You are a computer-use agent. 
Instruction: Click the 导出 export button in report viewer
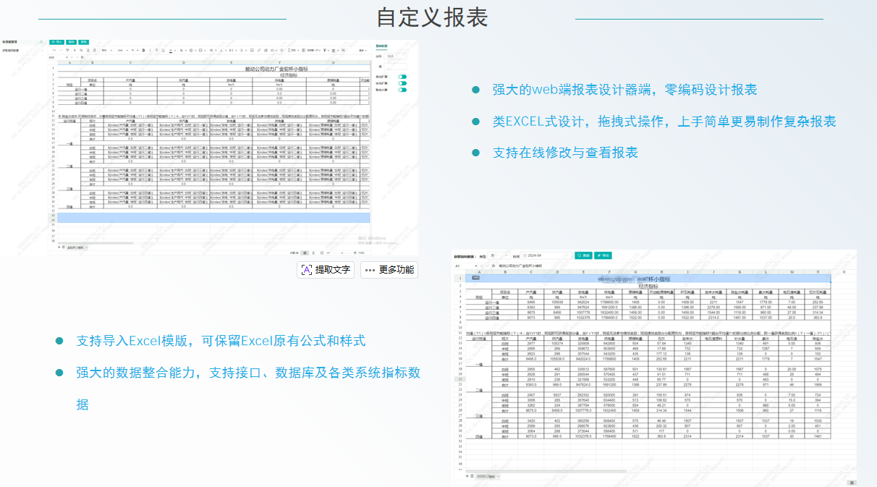(603, 255)
